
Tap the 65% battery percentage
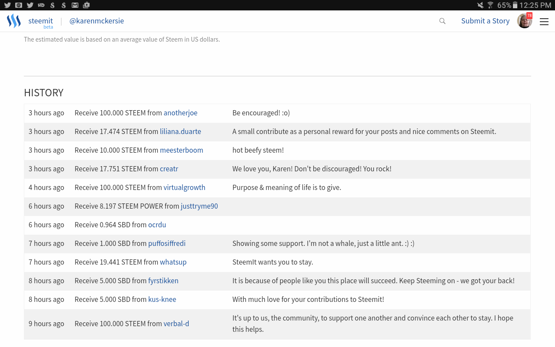504,5
